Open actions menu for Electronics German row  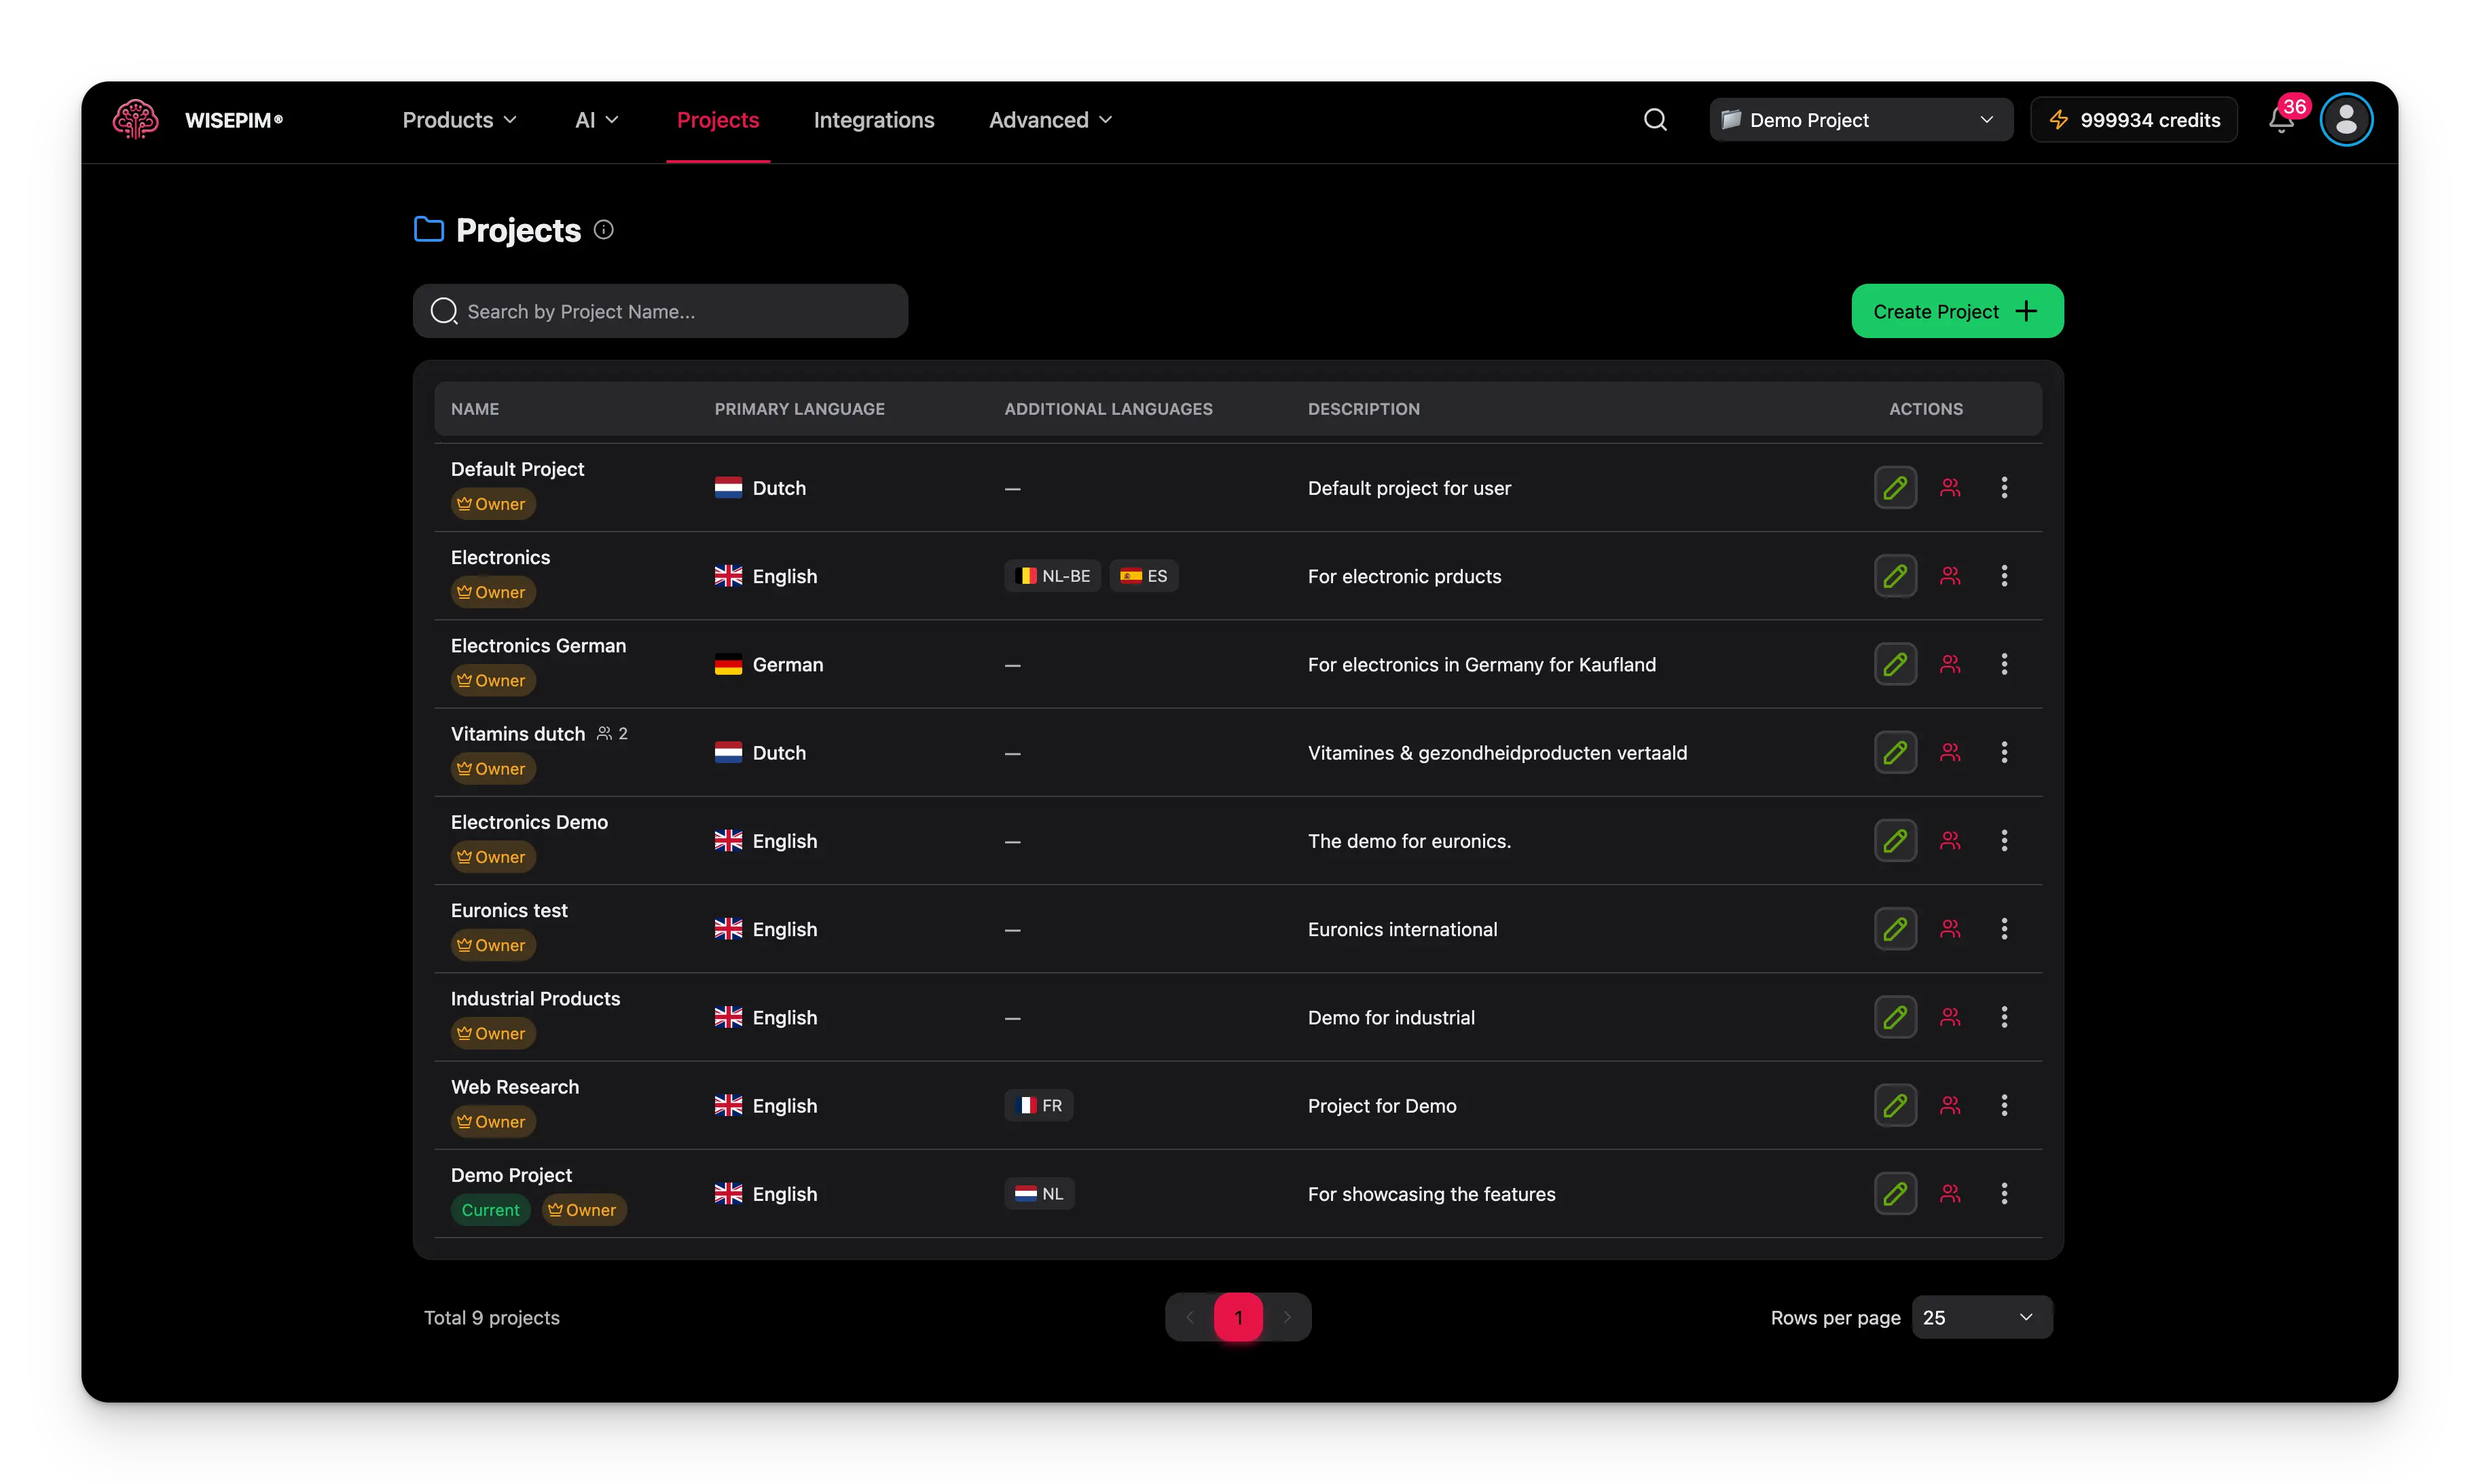pyautogui.click(x=2004, y=663)
